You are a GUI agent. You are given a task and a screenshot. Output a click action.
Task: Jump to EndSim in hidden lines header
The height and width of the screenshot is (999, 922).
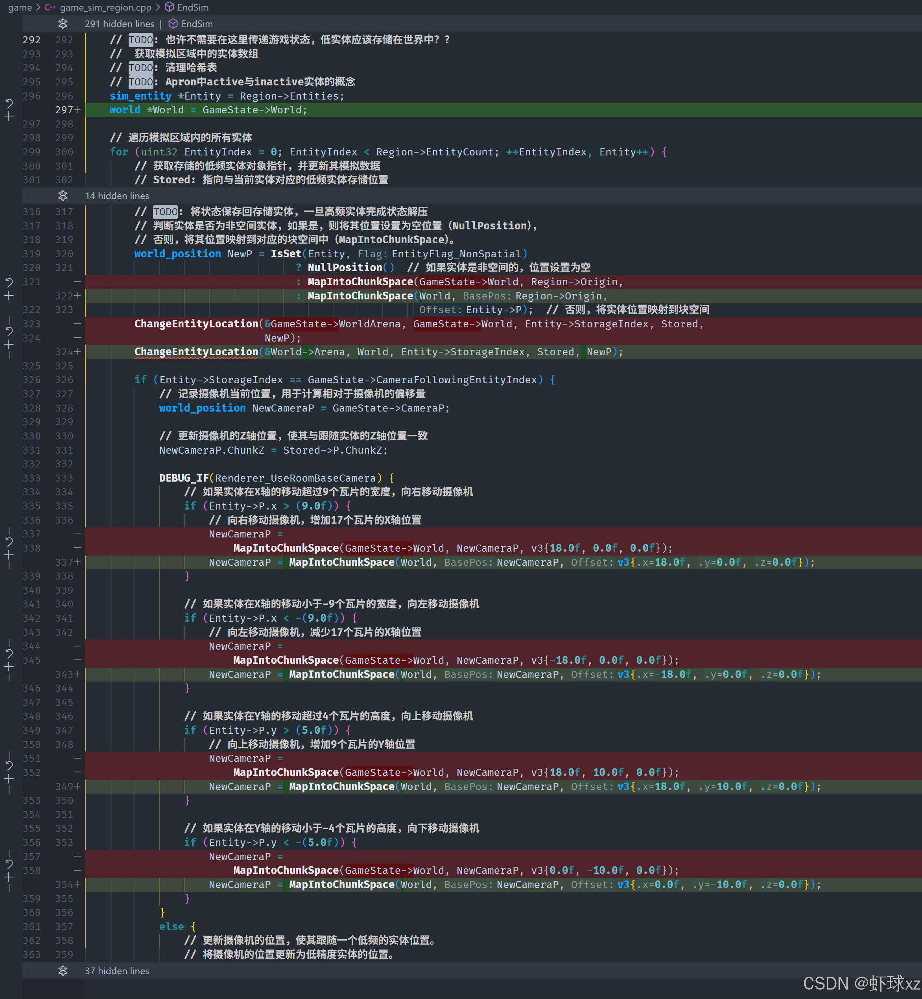(x=197, y=24)
